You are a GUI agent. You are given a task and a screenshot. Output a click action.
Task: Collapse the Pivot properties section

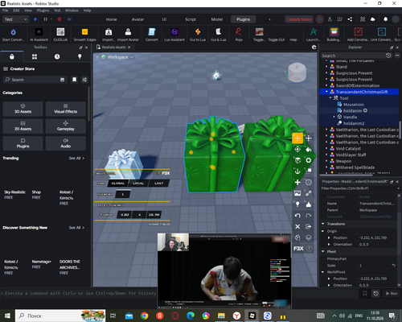pyautogui.click(x=323, y=251)
